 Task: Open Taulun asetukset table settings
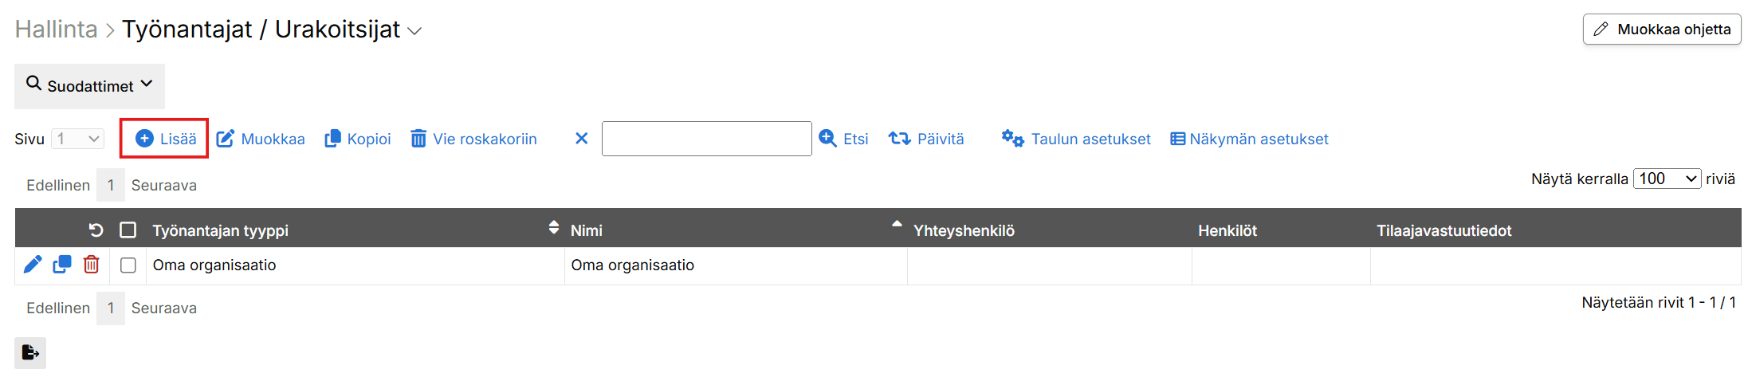point(1076,139)
